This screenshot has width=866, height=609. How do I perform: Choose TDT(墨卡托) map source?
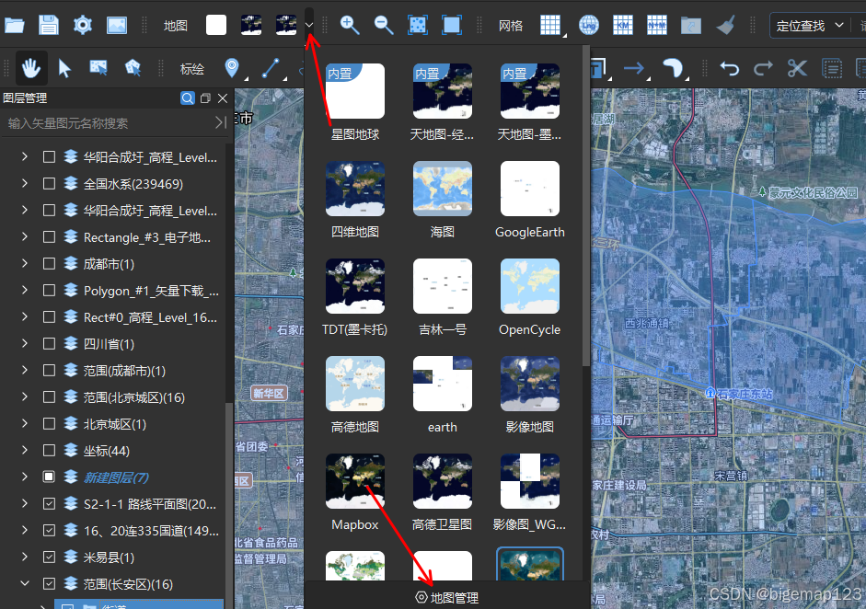[x=355, y=298]
